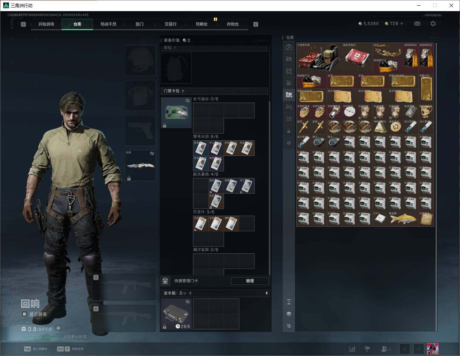Image resolution: width=460 pixels, height=356 pixels.
Task: Open the mail envelope icon
Action: [417, 24]
